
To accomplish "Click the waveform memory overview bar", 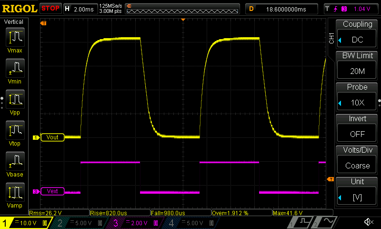I will coord(182,9).
